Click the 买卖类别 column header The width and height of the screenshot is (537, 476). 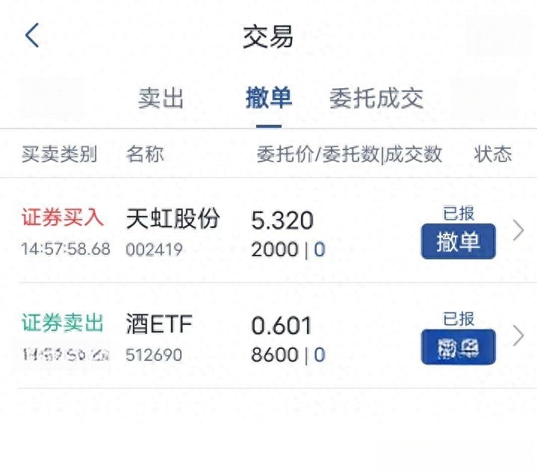(60, 154)
